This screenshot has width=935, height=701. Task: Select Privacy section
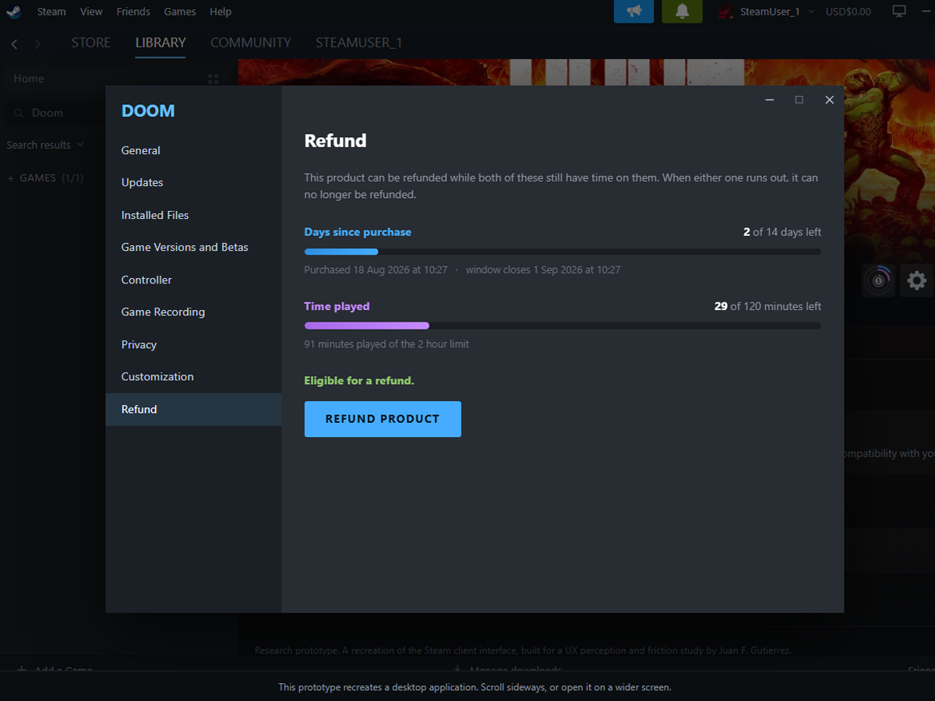click(x=193, y=344)
